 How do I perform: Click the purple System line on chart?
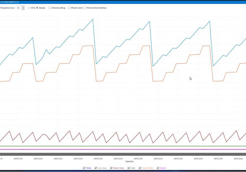123,149
